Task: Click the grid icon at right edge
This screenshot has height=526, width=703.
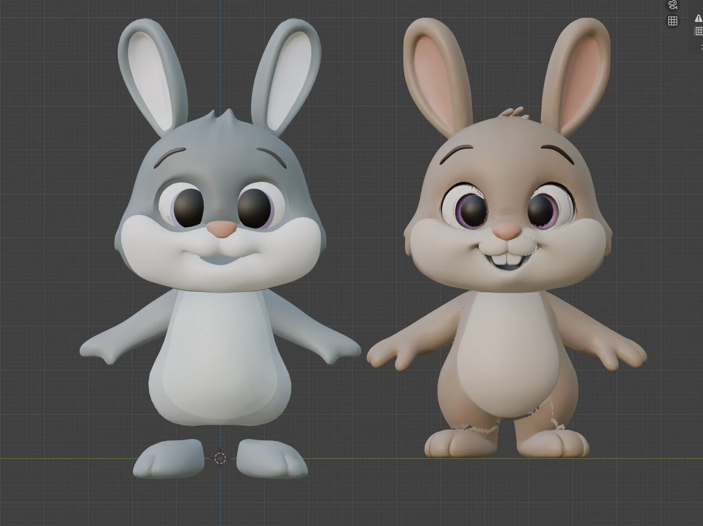Action: (x=699, y=32)
